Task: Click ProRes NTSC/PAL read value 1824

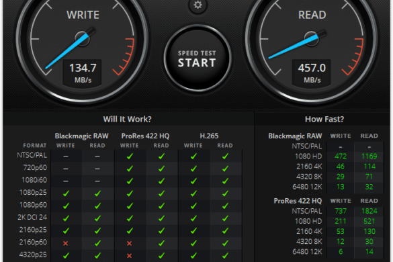Action: coord(369,211)
